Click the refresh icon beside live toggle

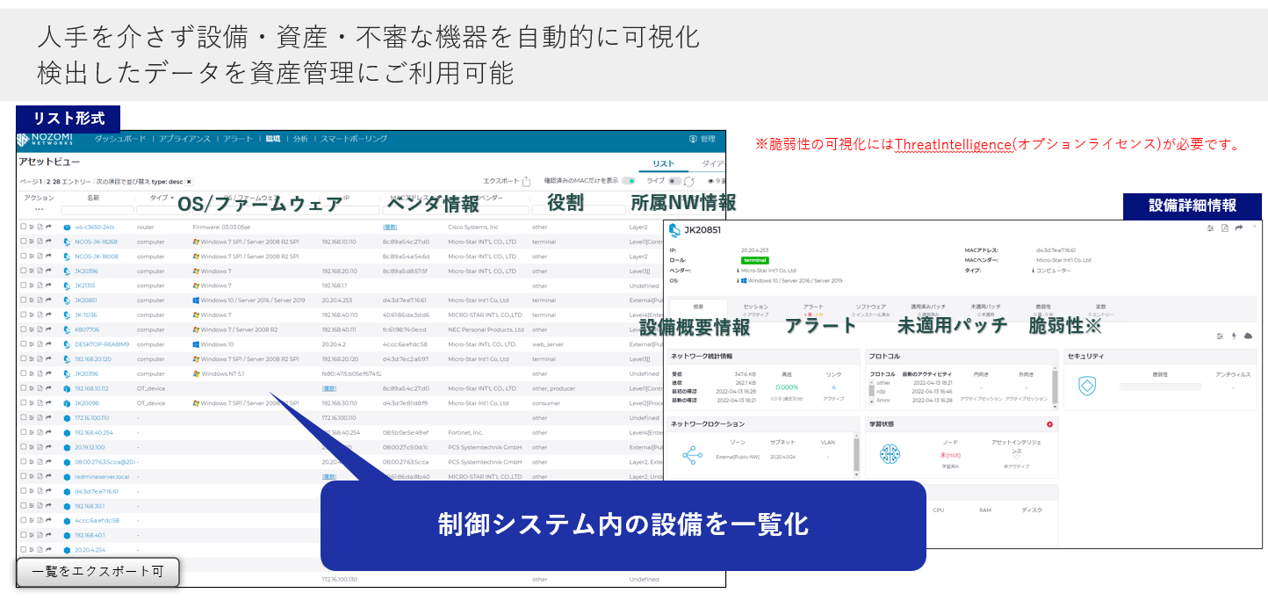[689, 182]
